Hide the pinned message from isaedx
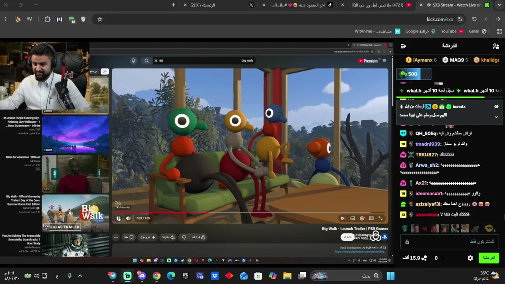This screenshot has height=284, width=505. click(496, 106)
